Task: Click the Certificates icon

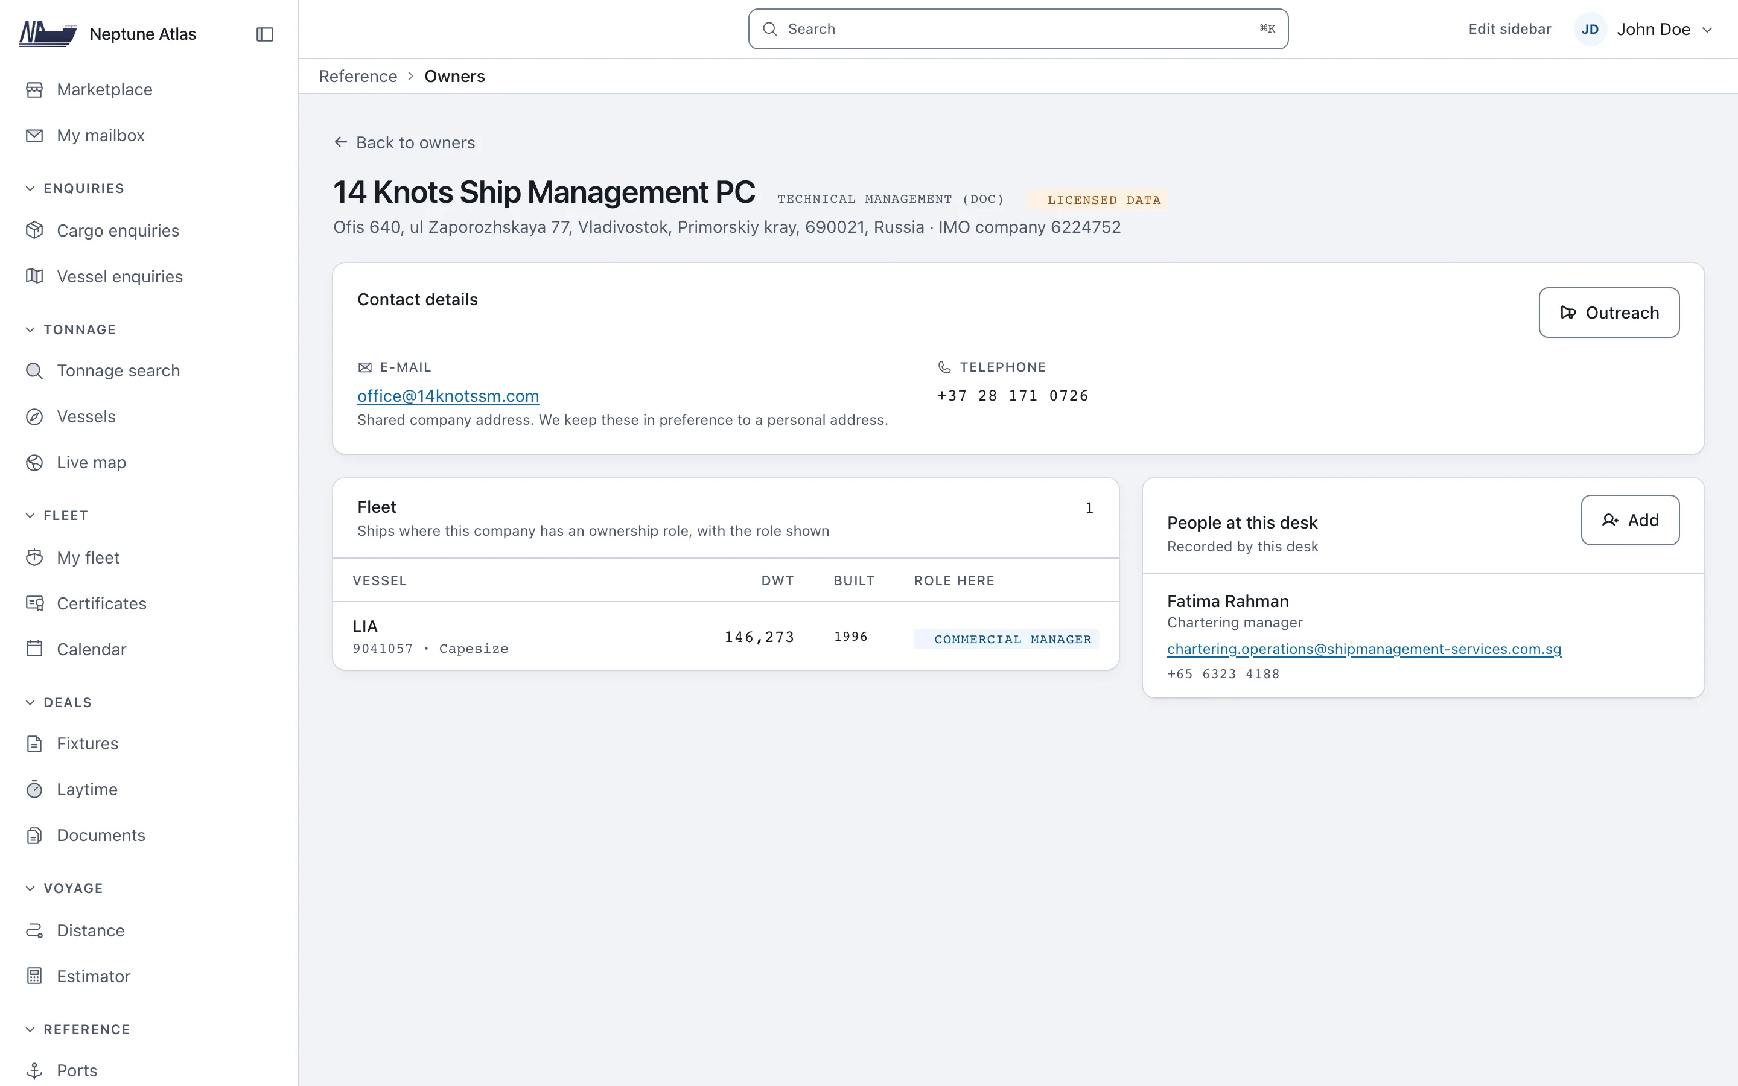Action: tap(34, 603)
